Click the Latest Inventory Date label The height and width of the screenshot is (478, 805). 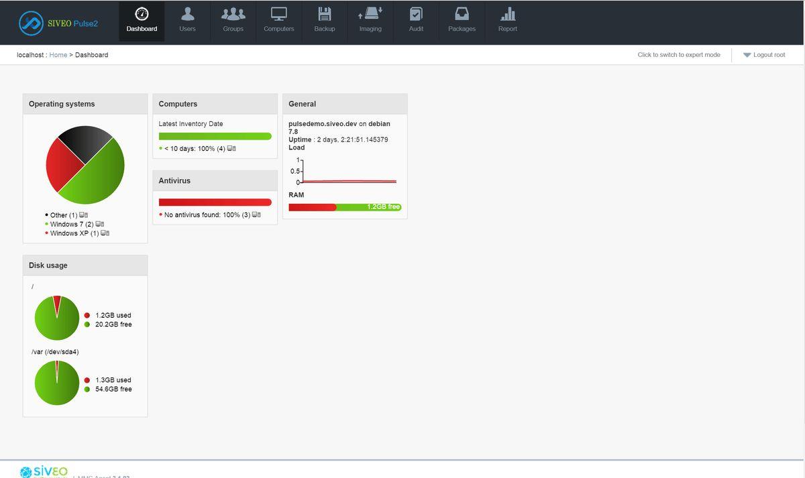click(x=191, y=124)
